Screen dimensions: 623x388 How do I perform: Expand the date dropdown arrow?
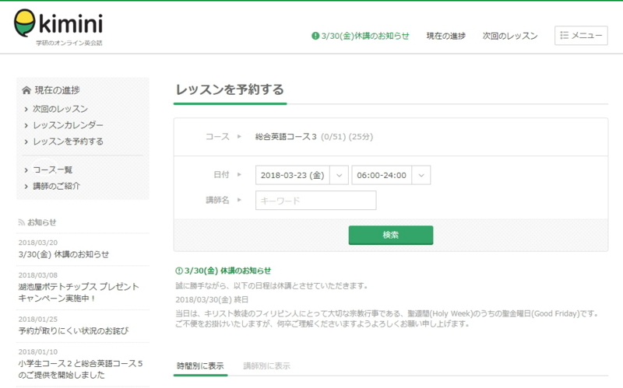pyautogui.click(x=339, y=175)
